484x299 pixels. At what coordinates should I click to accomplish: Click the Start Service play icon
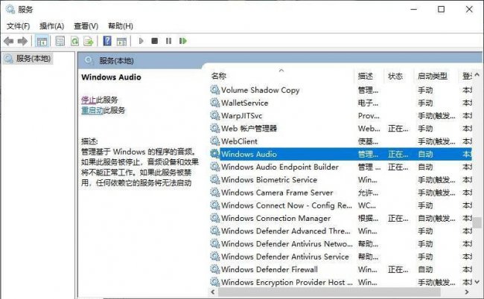[x=141, y=41]
